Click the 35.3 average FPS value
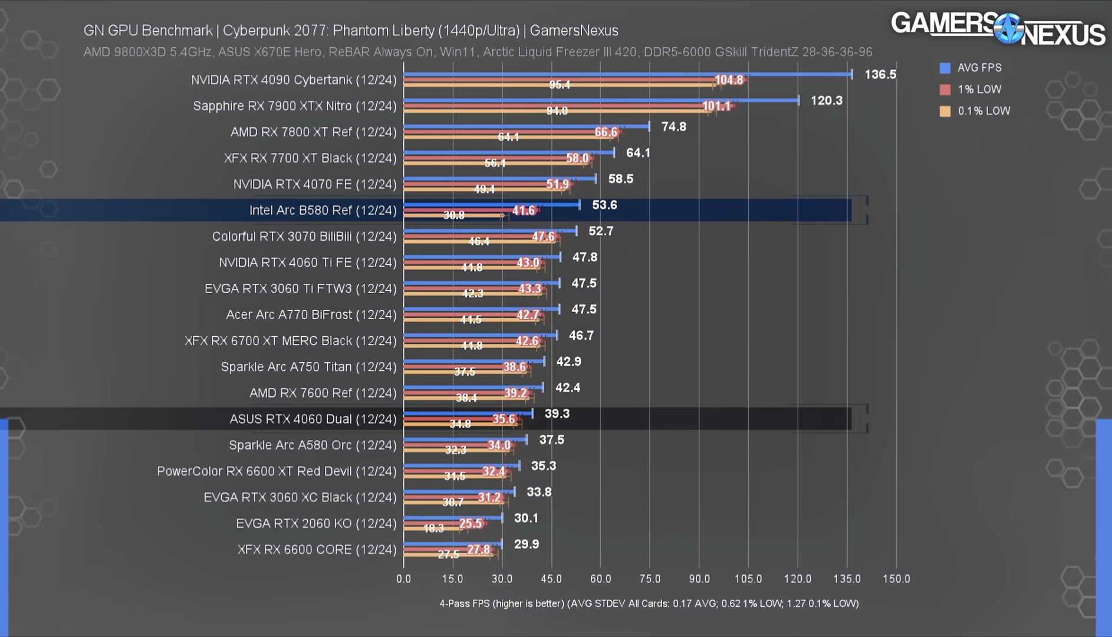 pos(544,465)
